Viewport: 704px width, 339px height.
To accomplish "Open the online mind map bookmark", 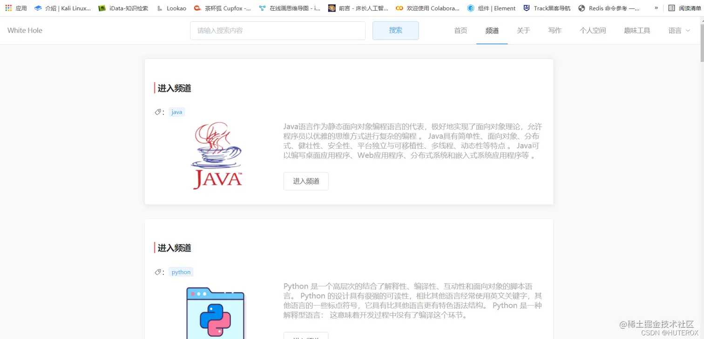I will (290, 8).
